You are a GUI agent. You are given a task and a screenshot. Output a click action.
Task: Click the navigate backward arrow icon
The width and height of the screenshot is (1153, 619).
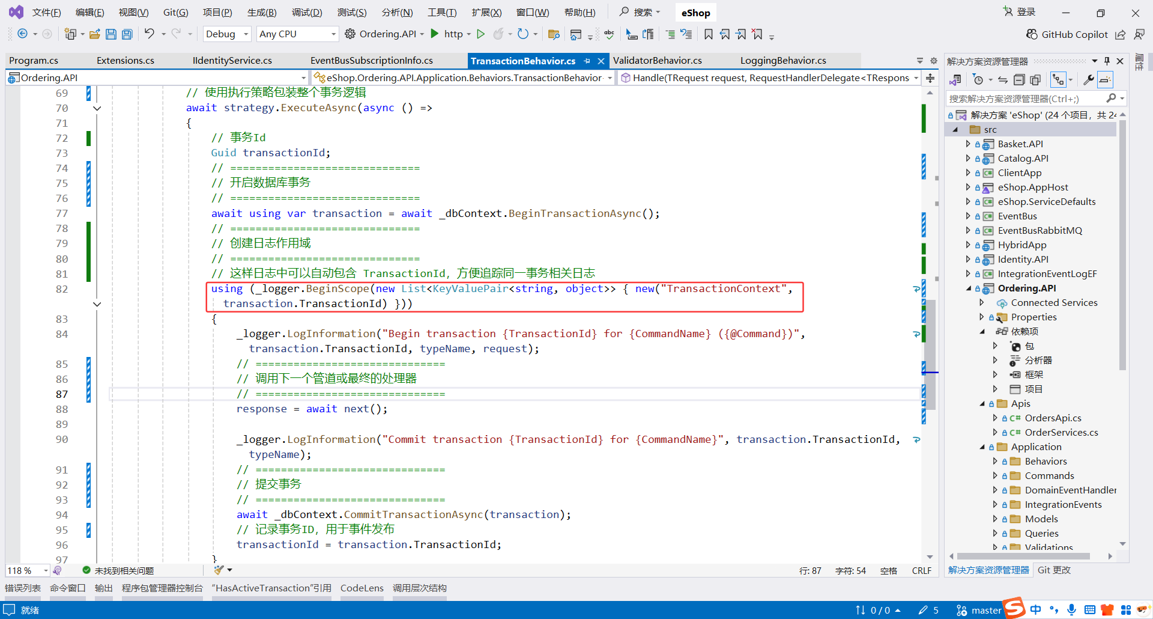pos(22,34)
